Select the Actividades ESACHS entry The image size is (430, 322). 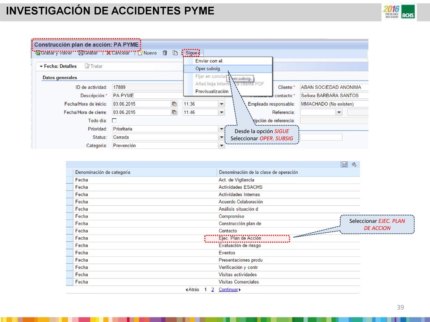[241, 187]
